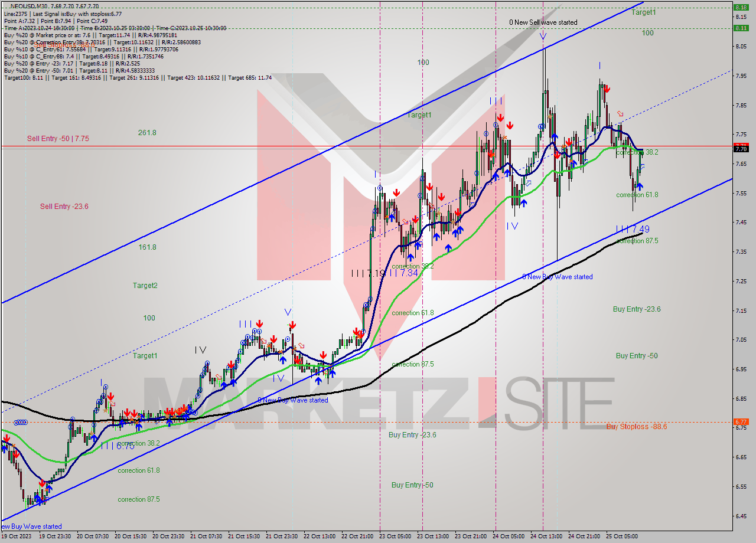This screenshot has height=543, width=756.
Task: Click the green 8.11 price tag on axis
Action: [x=741, y=28]
